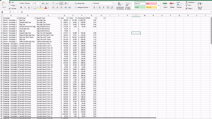Align text to middle vertically
Viewport: 212px width, 119px height.
point(57,3)
